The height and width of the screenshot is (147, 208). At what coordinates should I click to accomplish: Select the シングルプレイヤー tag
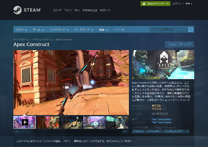point(174,131)
